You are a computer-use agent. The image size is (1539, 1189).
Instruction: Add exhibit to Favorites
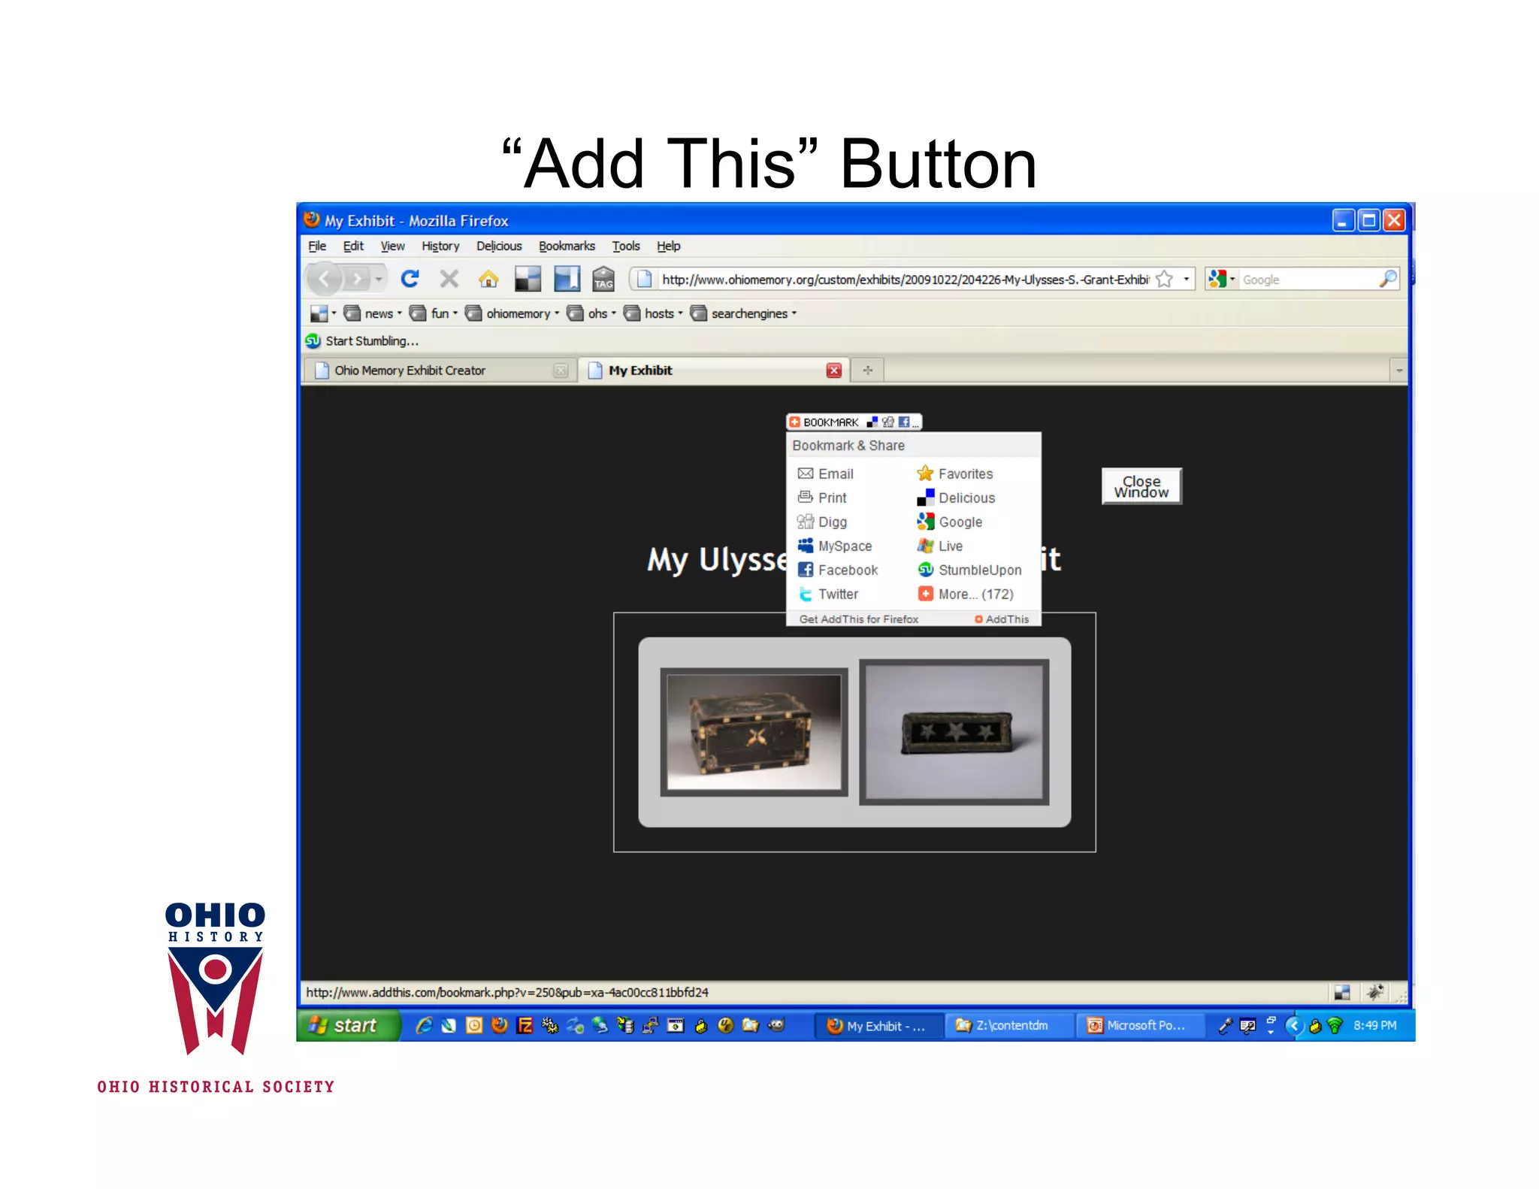coord(954,473)
